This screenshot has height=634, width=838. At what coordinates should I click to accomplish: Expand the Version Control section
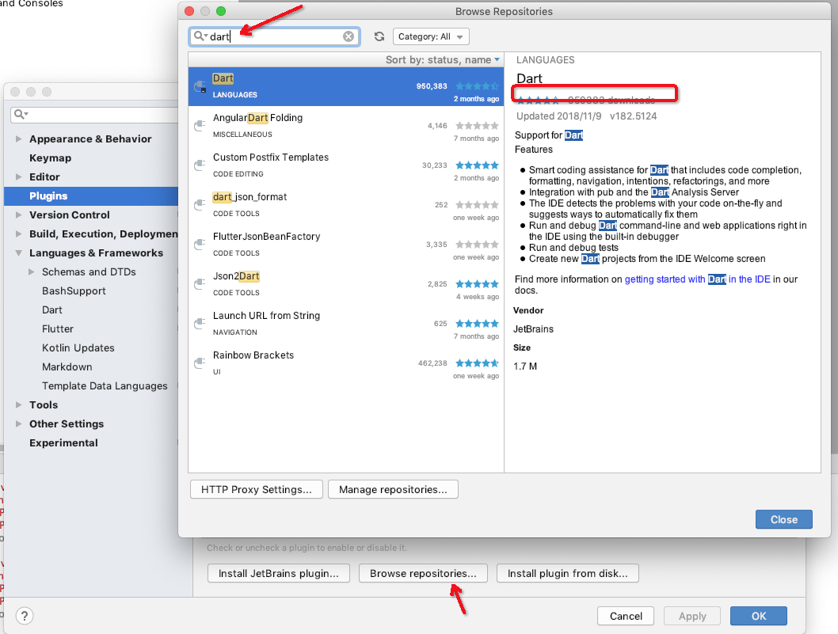pos(19,214)
